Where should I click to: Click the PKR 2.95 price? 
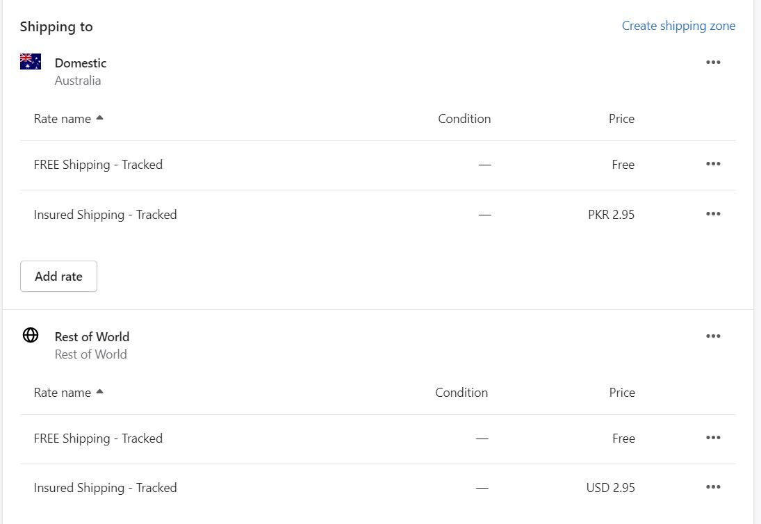(x=611, y=215)
